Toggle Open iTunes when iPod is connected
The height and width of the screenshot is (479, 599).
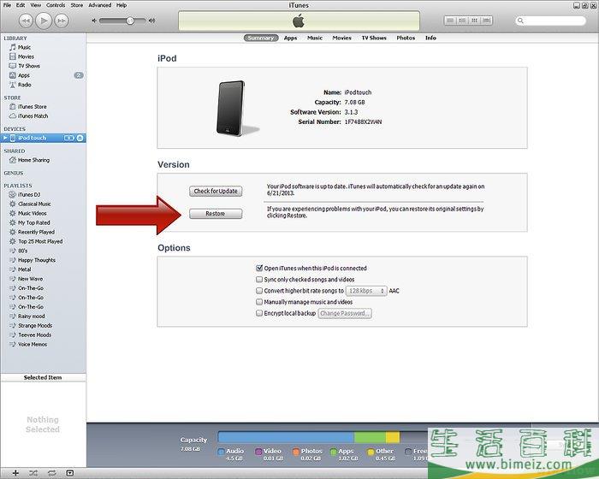pos(259,268)
